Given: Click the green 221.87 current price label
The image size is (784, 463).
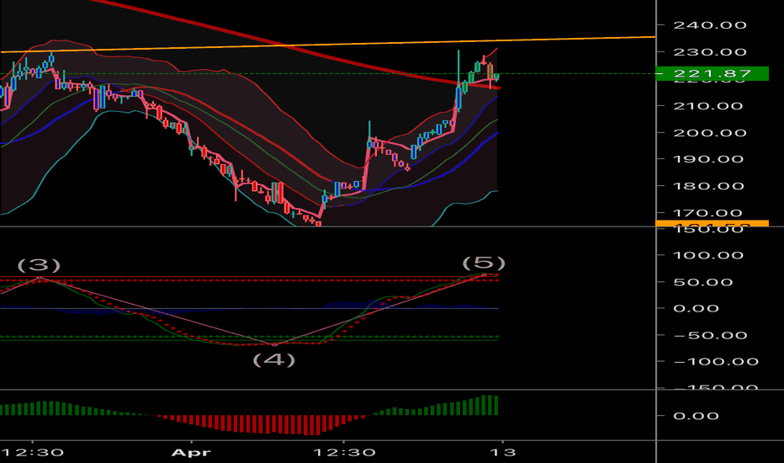Looking at the screenshot, I should 712,73.
